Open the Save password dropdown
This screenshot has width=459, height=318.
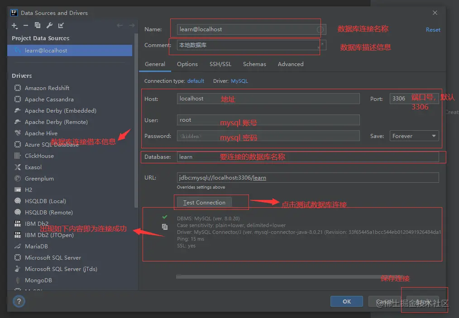point(414,136)
